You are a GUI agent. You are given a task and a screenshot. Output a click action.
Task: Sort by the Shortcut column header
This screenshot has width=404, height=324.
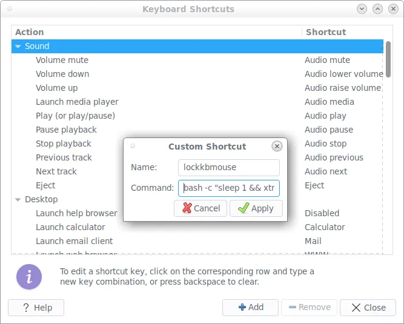click(x=342, y=32)
